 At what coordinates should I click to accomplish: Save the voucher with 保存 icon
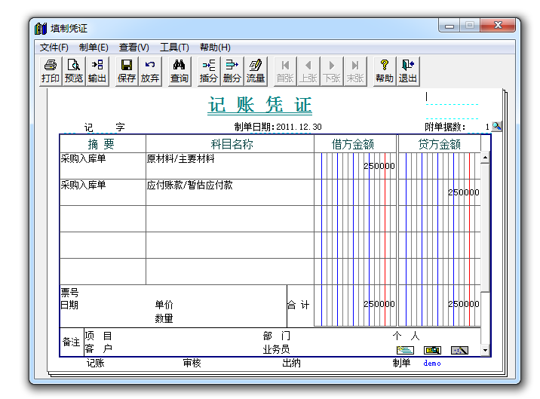point(127,70)
